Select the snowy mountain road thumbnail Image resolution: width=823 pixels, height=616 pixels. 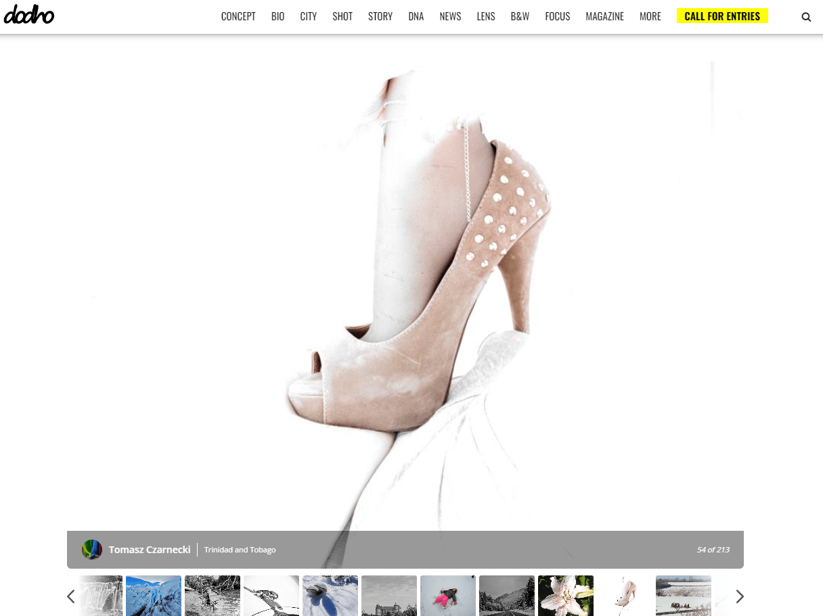tap(507, 596)
